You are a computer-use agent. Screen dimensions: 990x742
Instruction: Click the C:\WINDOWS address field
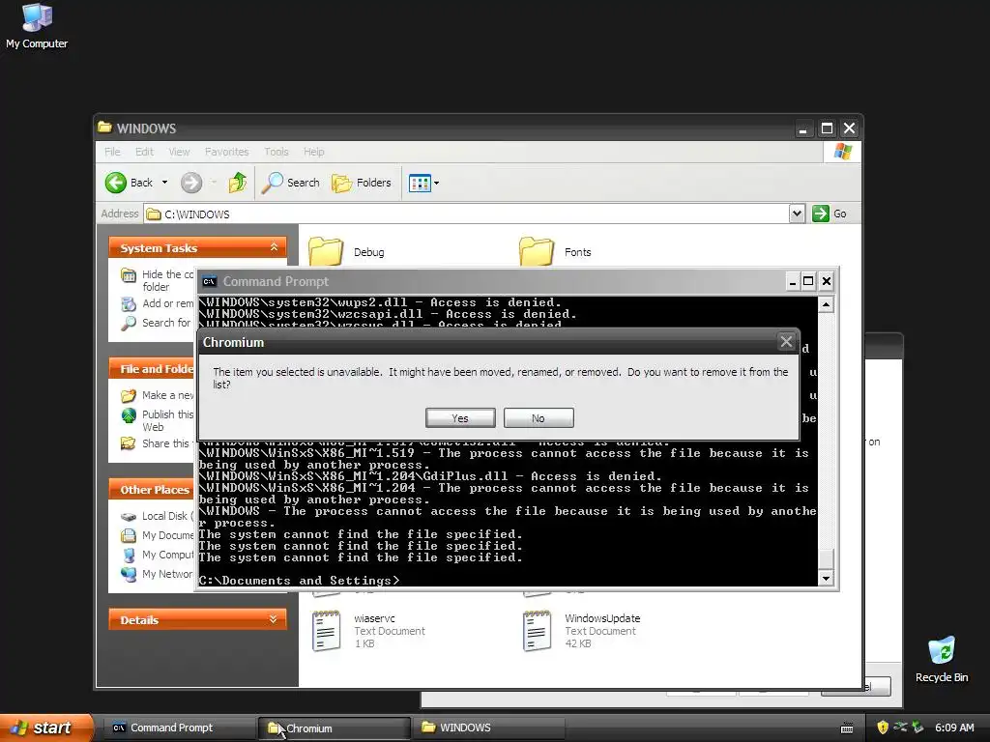[467, 214]
